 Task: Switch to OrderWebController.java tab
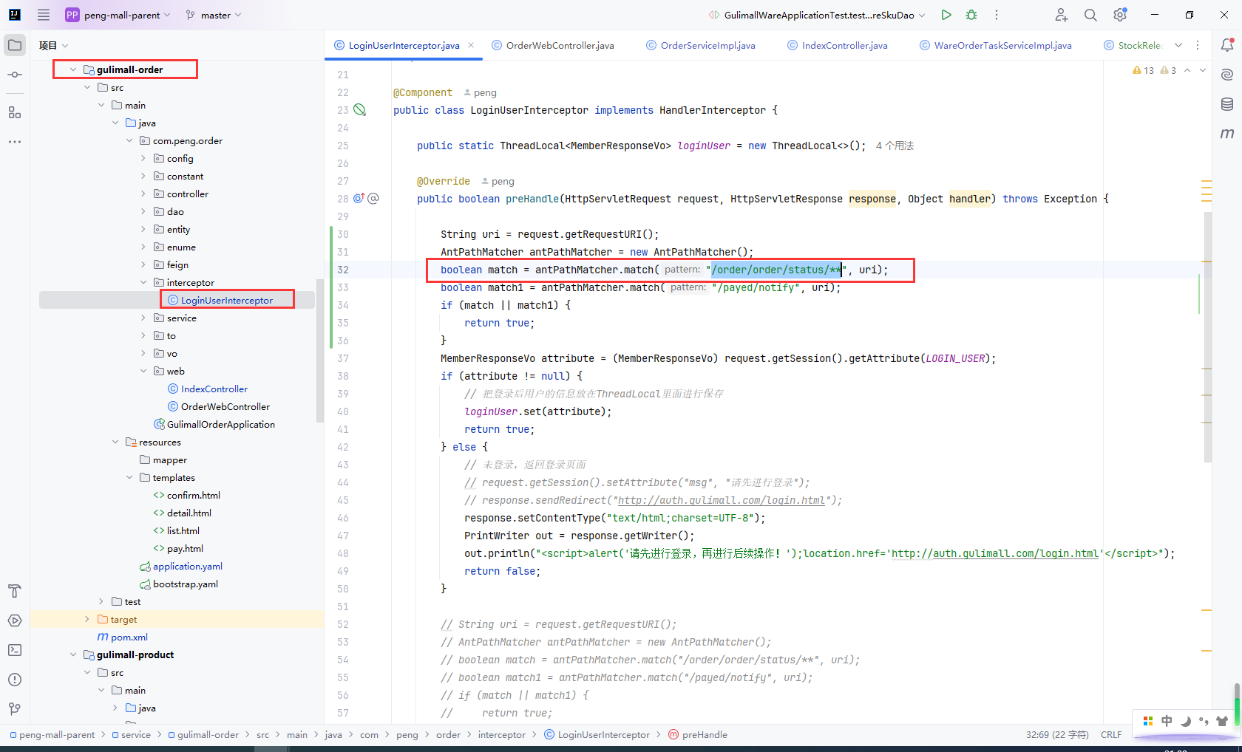(x=553, y=45)
